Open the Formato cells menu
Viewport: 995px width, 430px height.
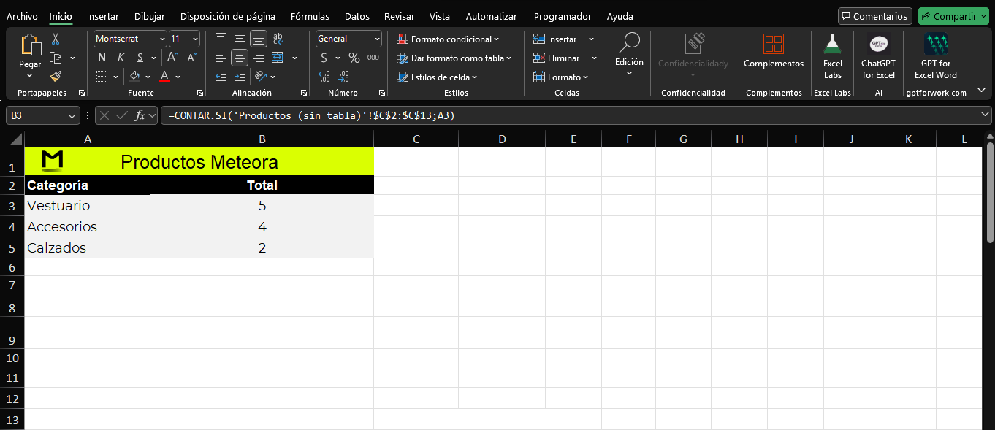point(560,77)
